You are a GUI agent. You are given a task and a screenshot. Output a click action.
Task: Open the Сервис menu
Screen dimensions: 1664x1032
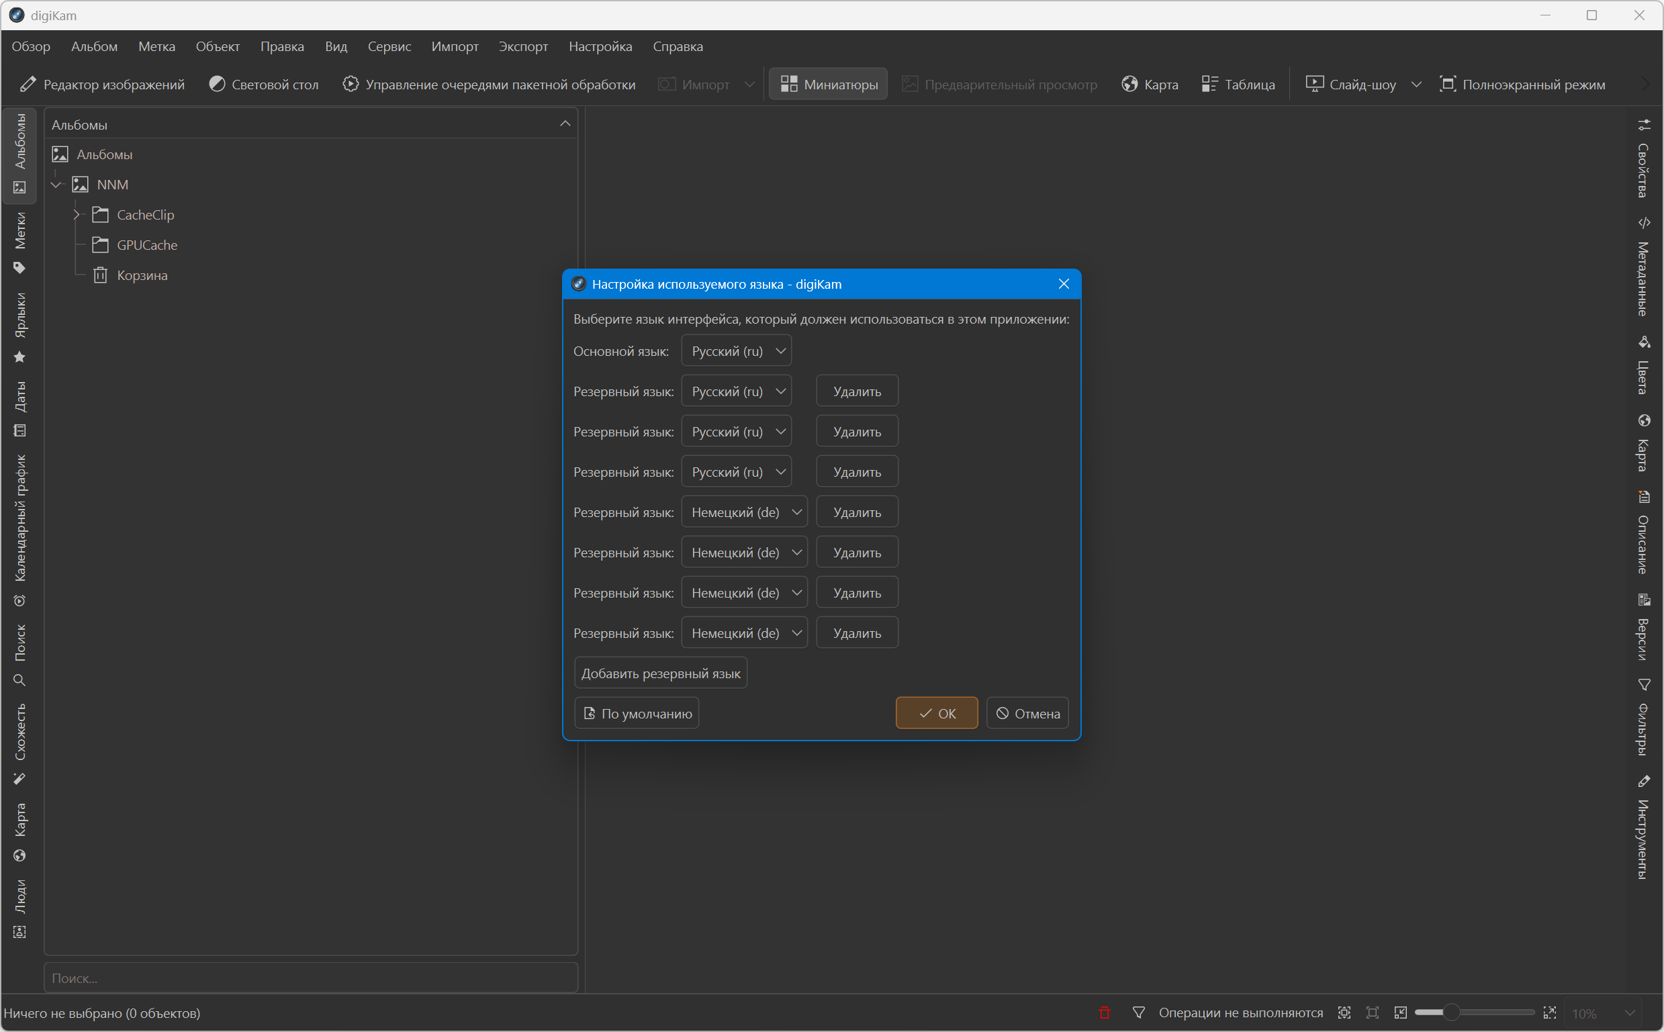click(x=389, y=46)
